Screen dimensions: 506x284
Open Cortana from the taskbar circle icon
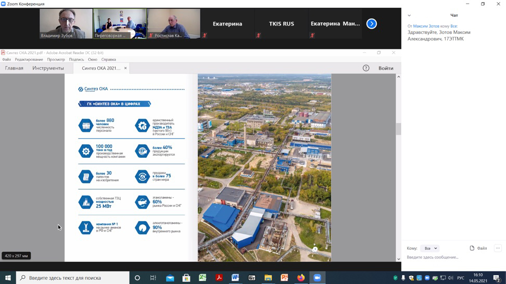click(137, 278)
